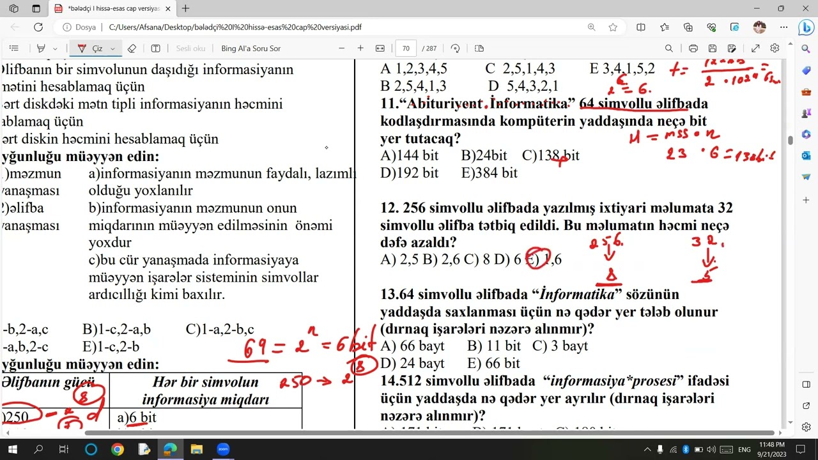
Task: Enter full screen PDF view
Action: coord(755,48)
